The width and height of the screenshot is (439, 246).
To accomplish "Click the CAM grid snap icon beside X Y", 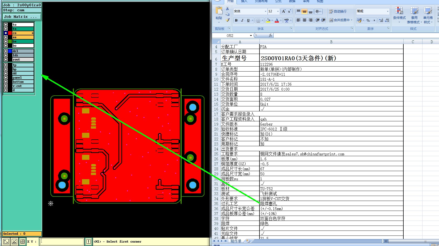I will coord(23,242).
